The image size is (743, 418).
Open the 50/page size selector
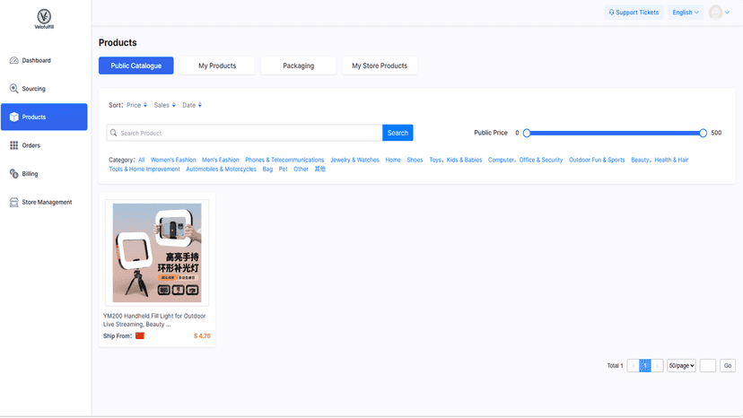681,365
